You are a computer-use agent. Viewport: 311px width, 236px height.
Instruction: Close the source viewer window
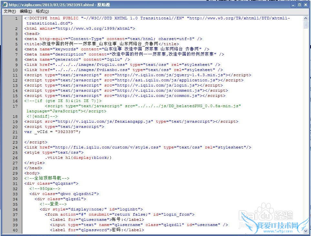coord(306,5)
